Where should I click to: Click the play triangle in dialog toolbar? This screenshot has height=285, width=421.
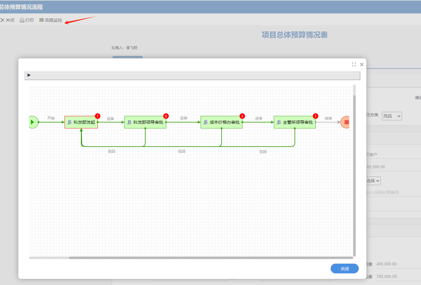(29, 75)
